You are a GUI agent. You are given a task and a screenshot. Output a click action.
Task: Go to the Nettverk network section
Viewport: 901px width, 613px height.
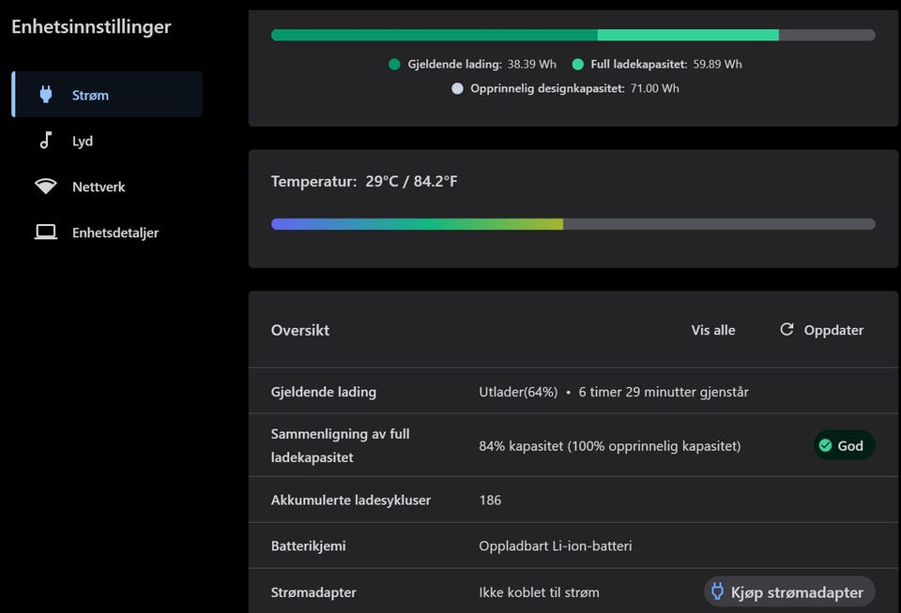click(x=107, y=187)
